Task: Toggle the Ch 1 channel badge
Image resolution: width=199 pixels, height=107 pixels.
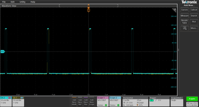Action: [x=18, y=101]
